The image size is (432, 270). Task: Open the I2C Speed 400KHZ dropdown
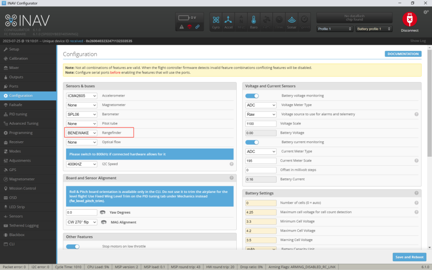pos(81,164)
